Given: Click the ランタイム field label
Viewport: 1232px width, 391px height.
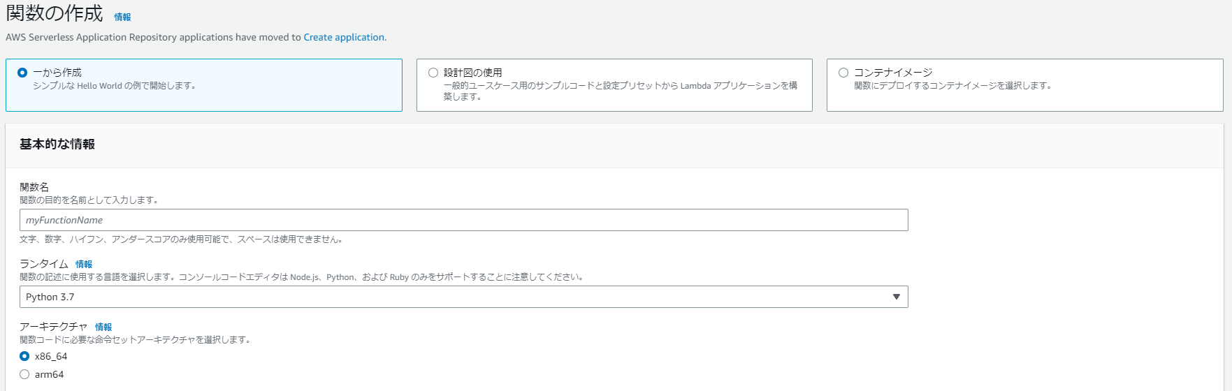Looking at the screenshot, I should (x=44, y=263).
